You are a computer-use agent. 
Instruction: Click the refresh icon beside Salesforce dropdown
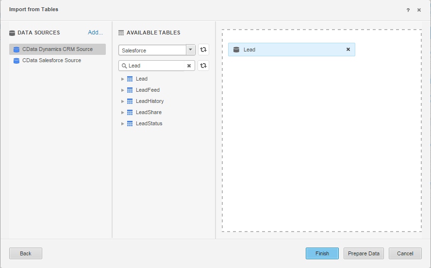[203, 50]
